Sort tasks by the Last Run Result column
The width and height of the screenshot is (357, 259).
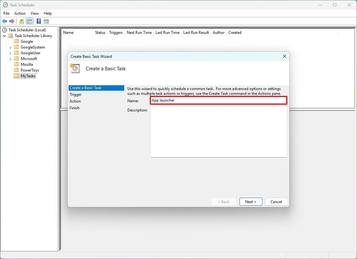[x=196, y=32]
